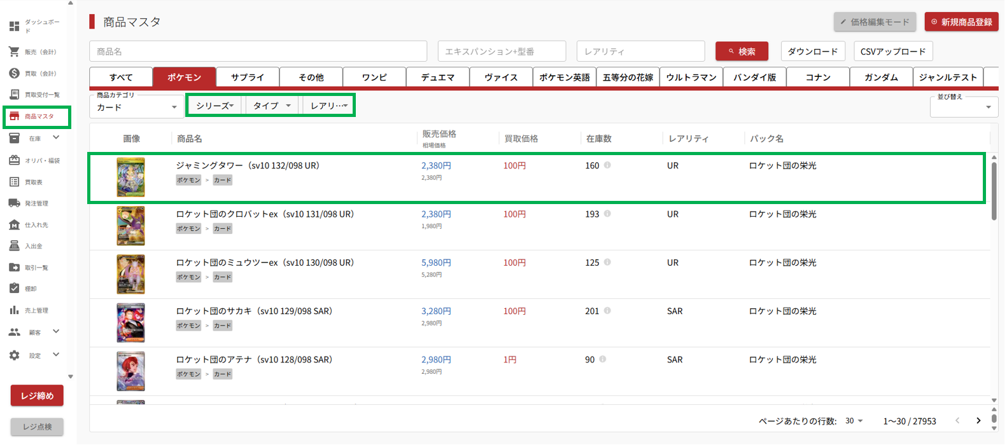Focus the エキスパンション+型番 input field
The image size is (1007, 445).
point(502,51)
